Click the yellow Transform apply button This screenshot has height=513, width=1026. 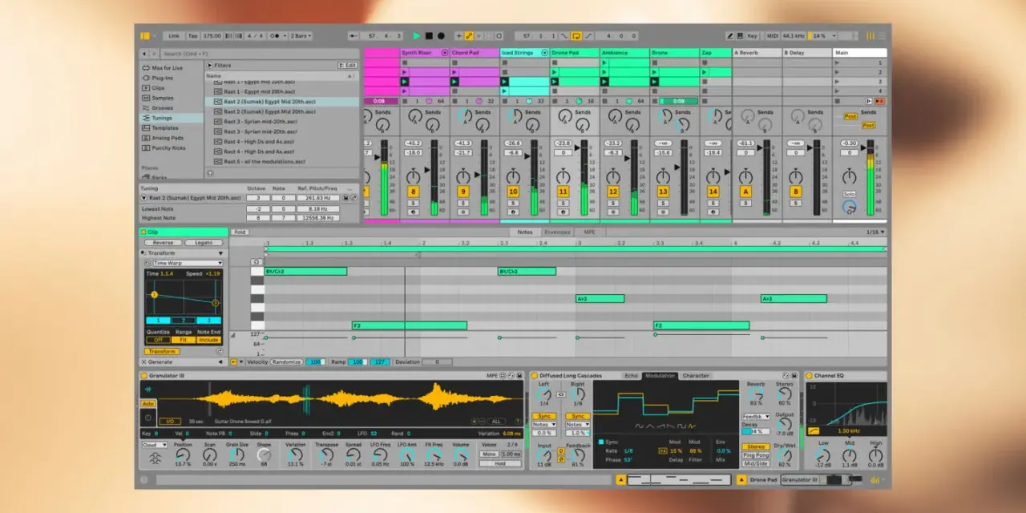(x=162, y=351)
